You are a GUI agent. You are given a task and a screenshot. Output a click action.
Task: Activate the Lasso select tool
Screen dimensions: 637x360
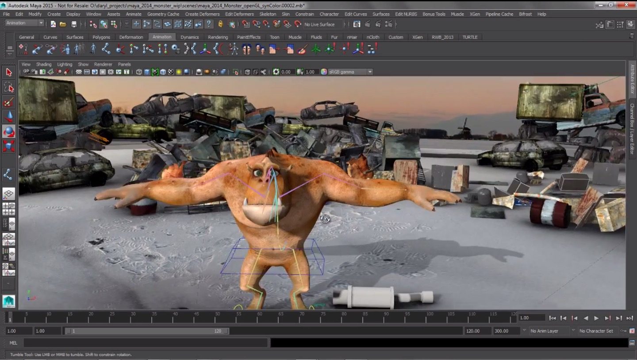(9, 87)
